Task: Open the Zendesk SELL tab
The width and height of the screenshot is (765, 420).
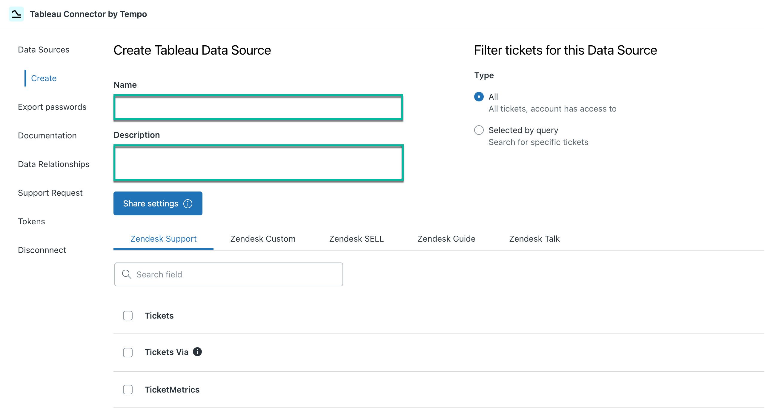Action: point(356,239)
